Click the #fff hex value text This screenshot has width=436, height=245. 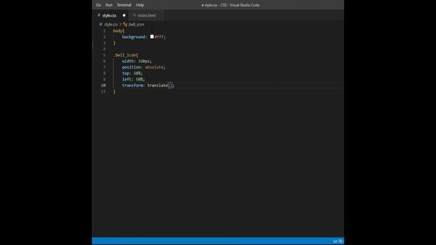point(159,37)
